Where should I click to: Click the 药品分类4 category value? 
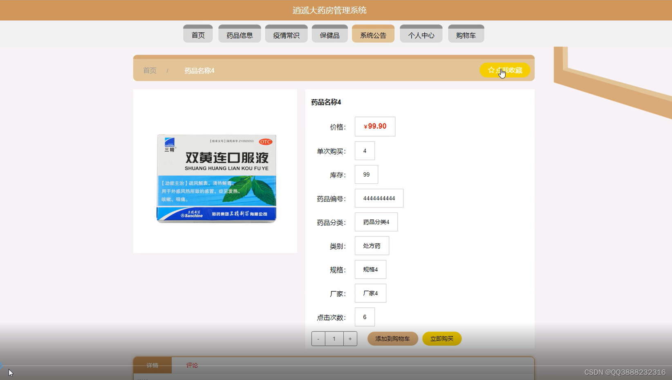point(376,222)
